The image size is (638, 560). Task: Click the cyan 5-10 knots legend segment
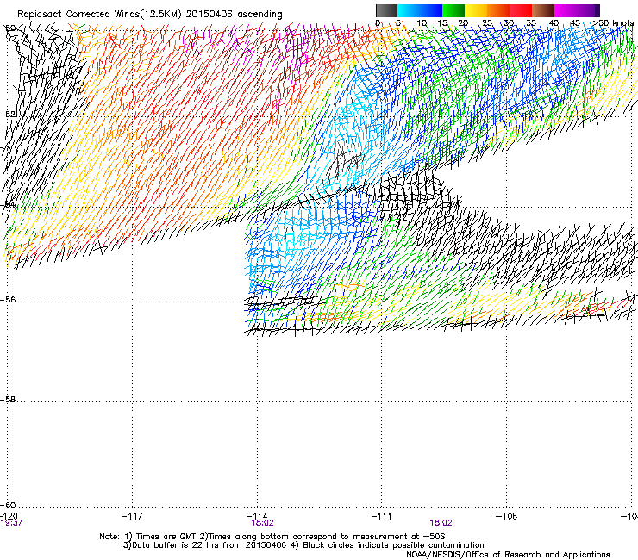coord(409,10)
